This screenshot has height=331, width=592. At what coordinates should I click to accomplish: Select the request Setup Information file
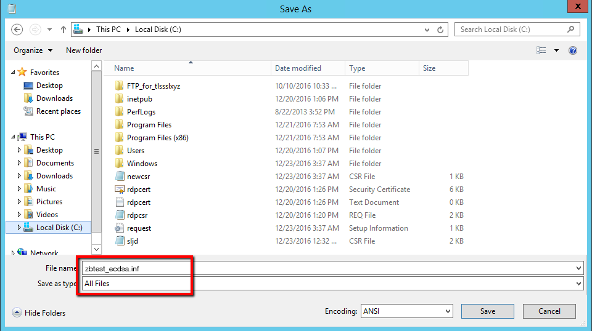point(139,228)
